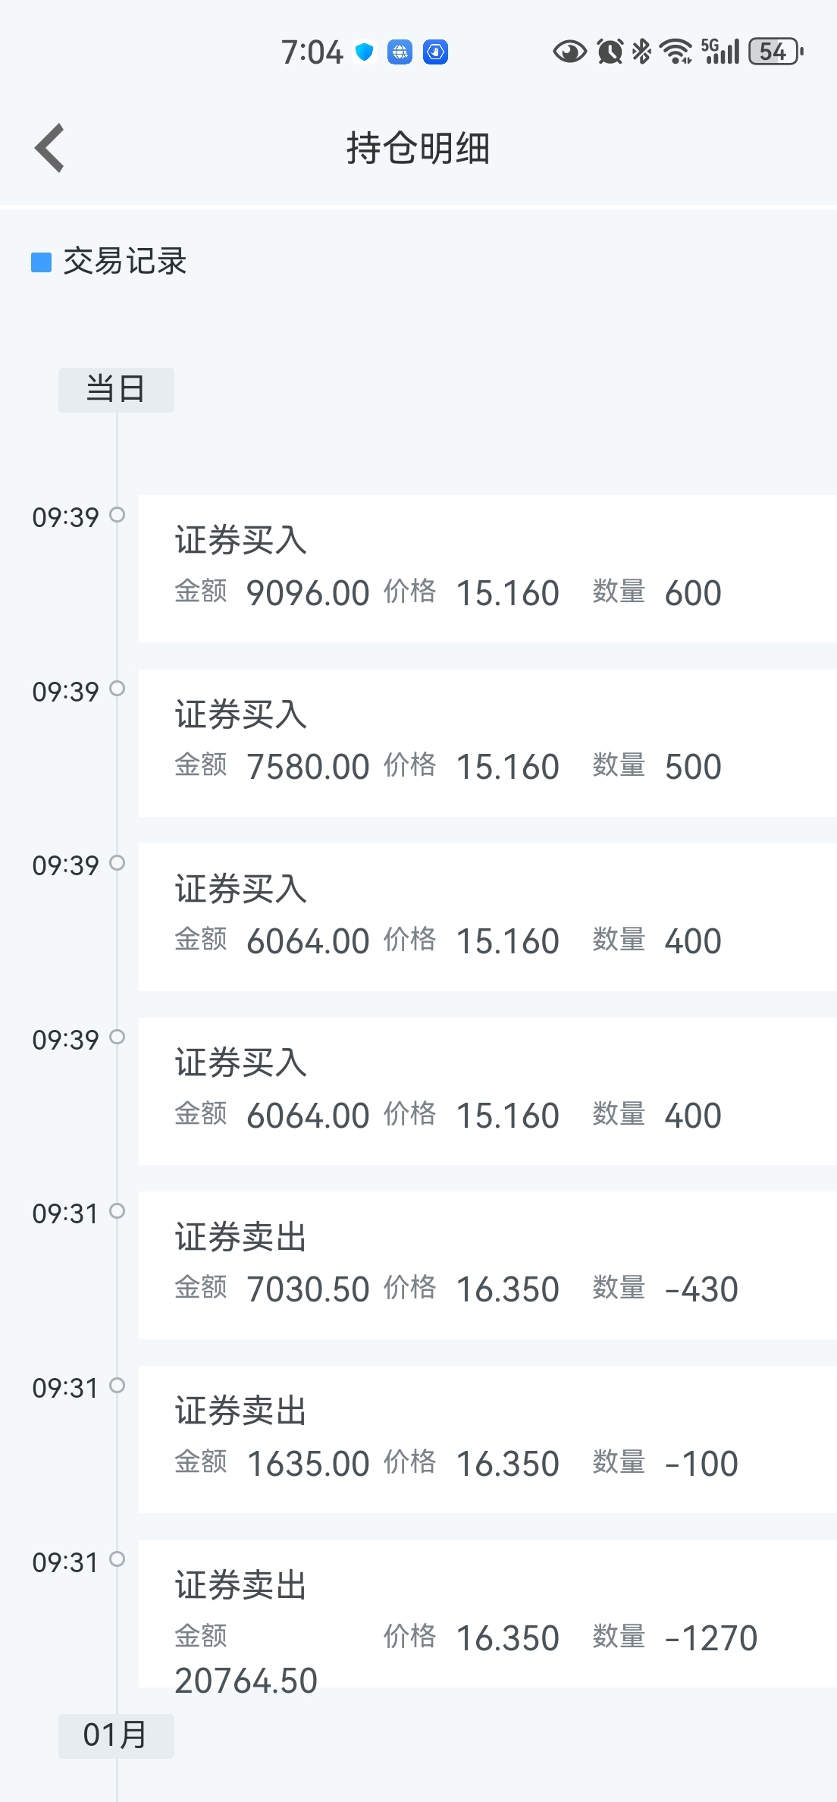Screen dimensions: 837x1802
Task: Tap timeline dot beside the 600-share purchase
Action: click(x=117, y=515)
